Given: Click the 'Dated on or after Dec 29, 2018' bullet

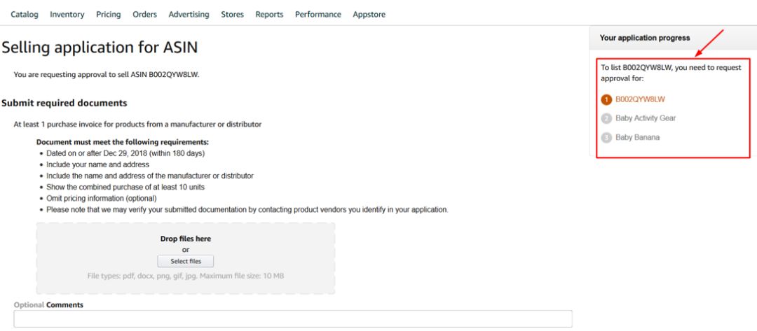Looking at the screenshot, I should [x=125, y=154].
